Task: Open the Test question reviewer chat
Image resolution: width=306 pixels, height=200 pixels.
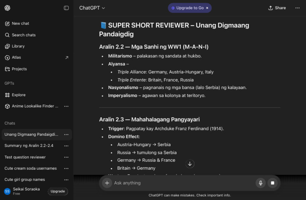Action: [x=25, y=157]
